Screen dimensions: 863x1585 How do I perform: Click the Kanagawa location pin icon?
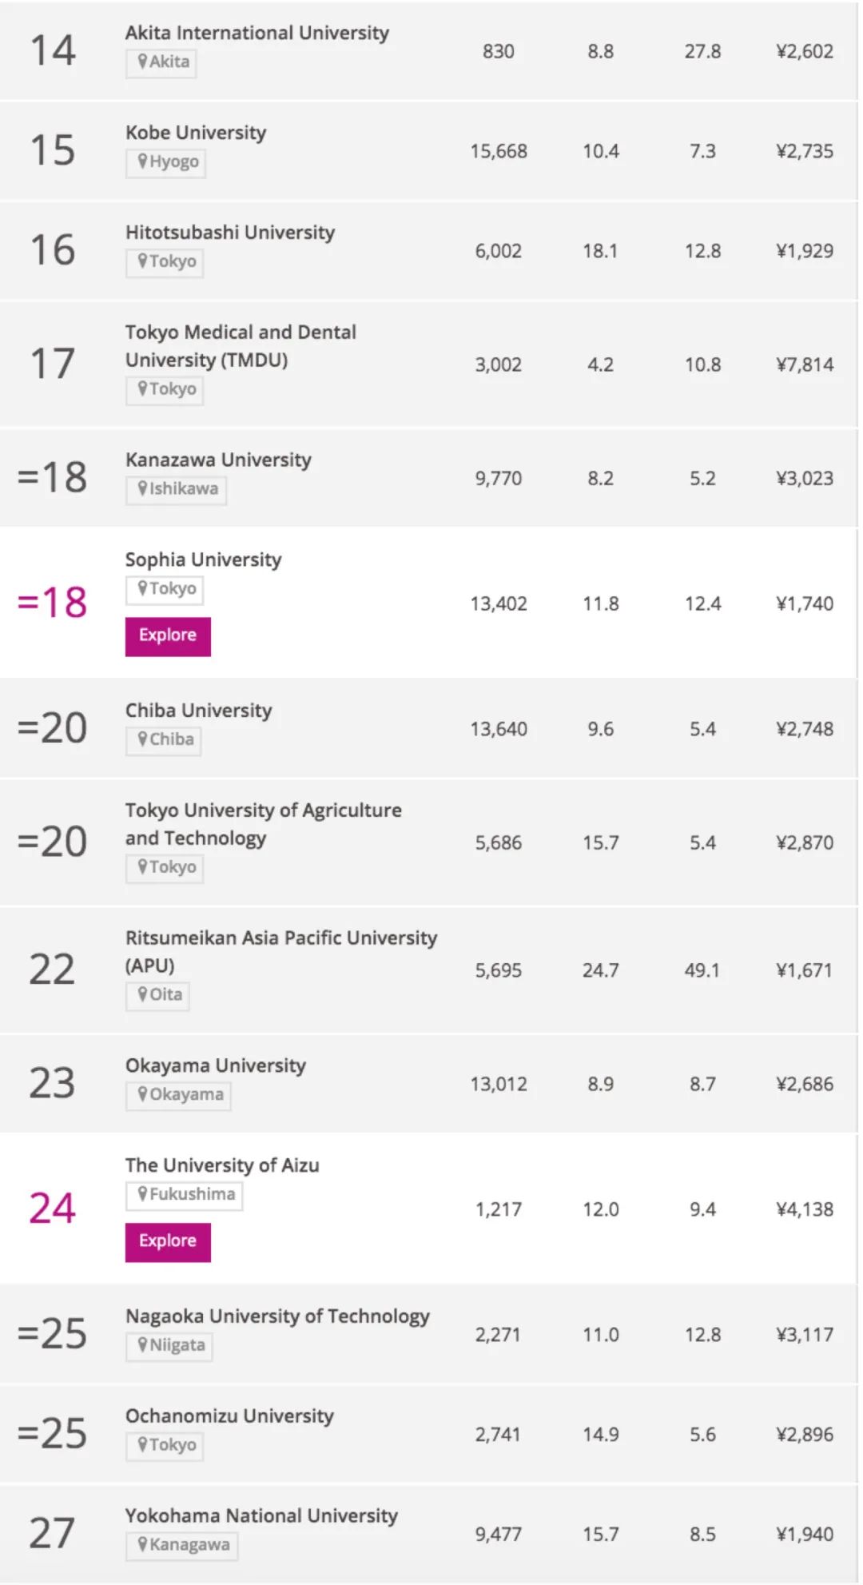click(x=142, y=1544)
